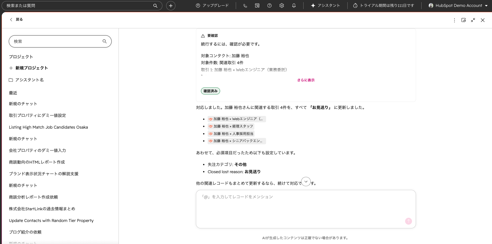The image size is (492, 244).
Task: Click the search magnifier in top bar
Action: click(155, 6)
